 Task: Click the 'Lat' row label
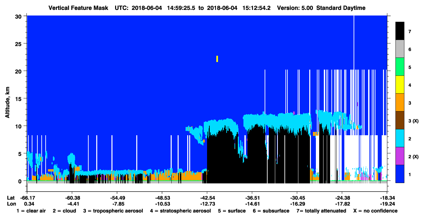[11, 198]
